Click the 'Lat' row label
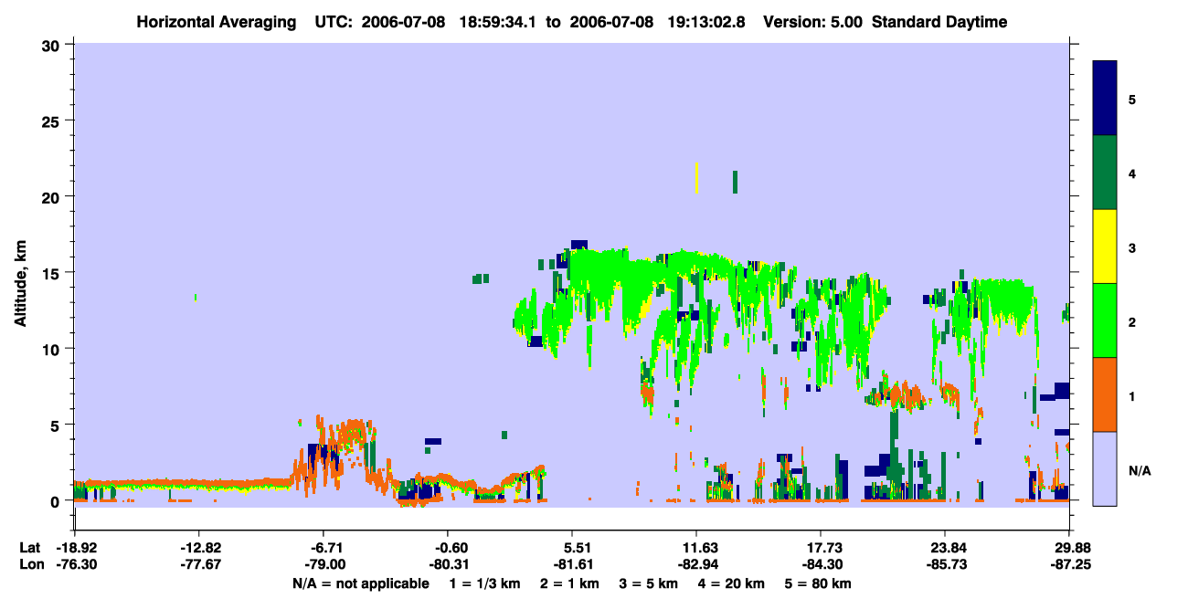This screenshot has height=609, width=1188. click(x=31, y=548)
